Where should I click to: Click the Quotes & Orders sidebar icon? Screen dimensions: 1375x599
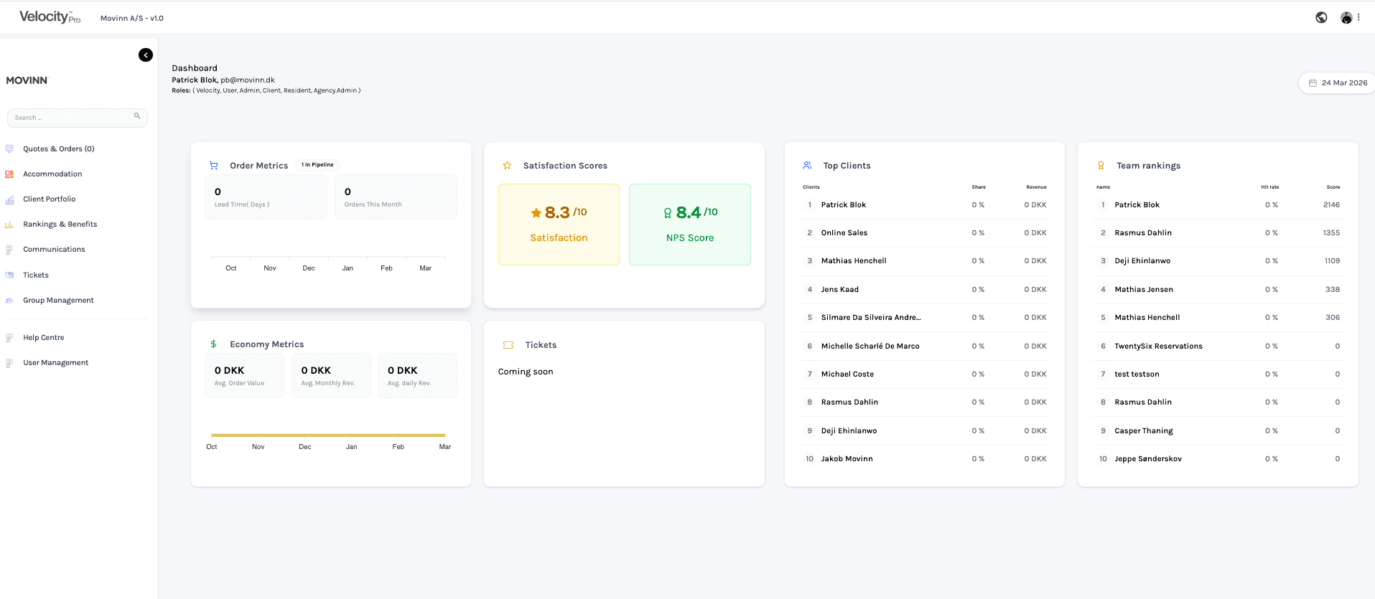pyautogui.click(x=9, y=148)
